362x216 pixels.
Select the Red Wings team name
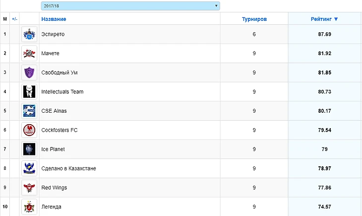point(54,188)
